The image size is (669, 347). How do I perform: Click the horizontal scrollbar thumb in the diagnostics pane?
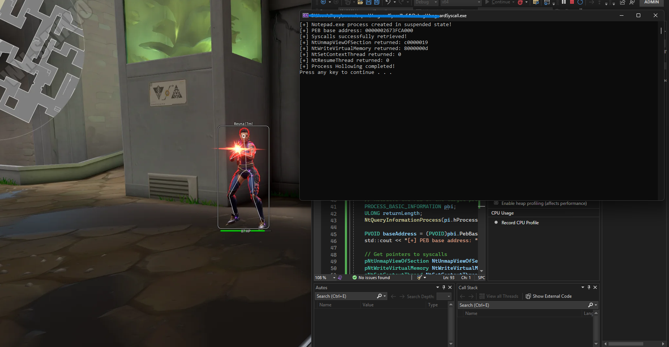click(x=626, y=344)
